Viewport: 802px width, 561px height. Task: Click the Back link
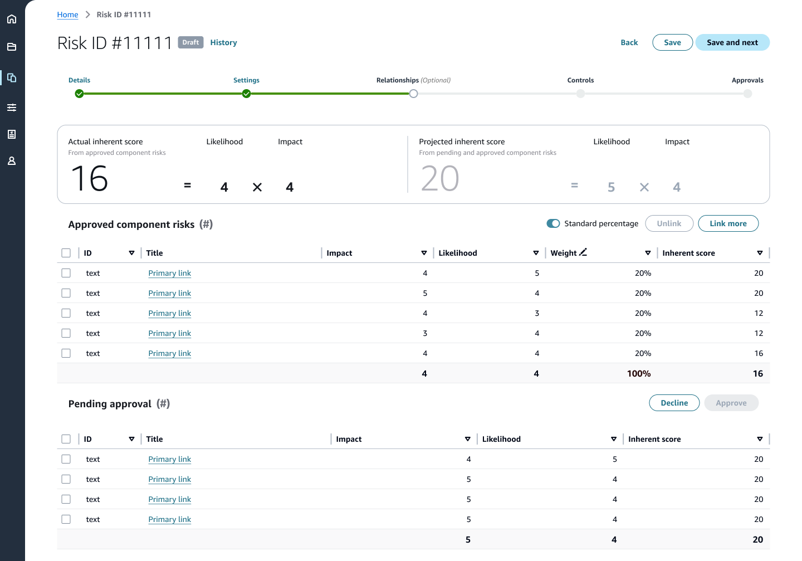pos(629,42)
